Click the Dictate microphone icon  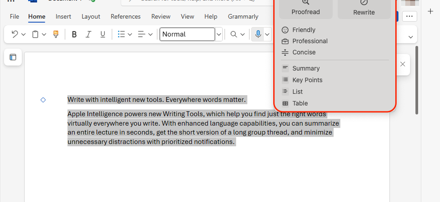coord(258,34)
